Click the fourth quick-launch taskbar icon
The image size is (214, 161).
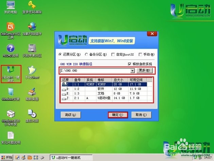click(36, 158)
